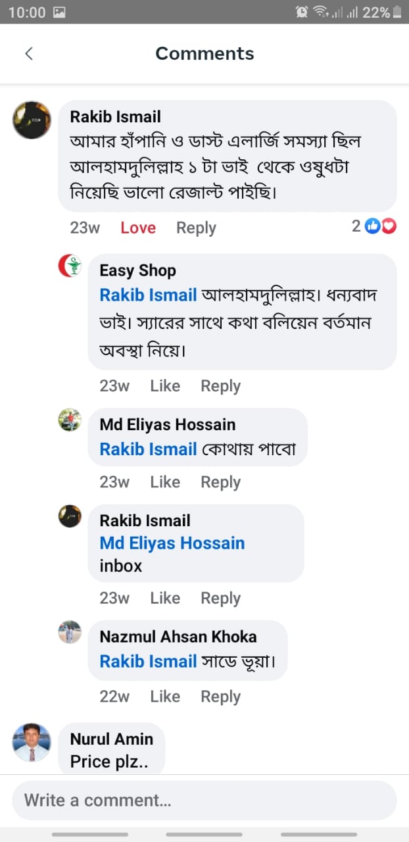View reactions on Rakib Ismail's comment
409x842 pixels.
point(375,227)
